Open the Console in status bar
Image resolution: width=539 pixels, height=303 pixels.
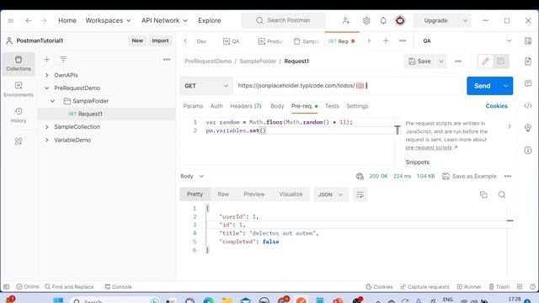click(x=118, y=287)
